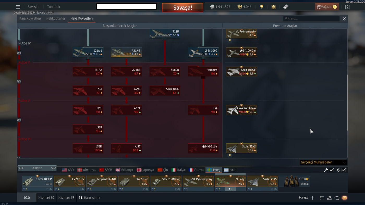This screenshot has width=365, height=205.
Task: Select the J21A-1 aircraft card
Action: [x=88, y=52]
